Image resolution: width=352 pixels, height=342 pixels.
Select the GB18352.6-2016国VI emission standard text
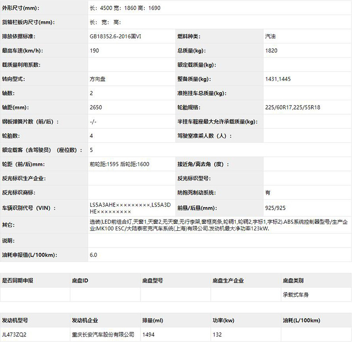[x=115, y=36]
